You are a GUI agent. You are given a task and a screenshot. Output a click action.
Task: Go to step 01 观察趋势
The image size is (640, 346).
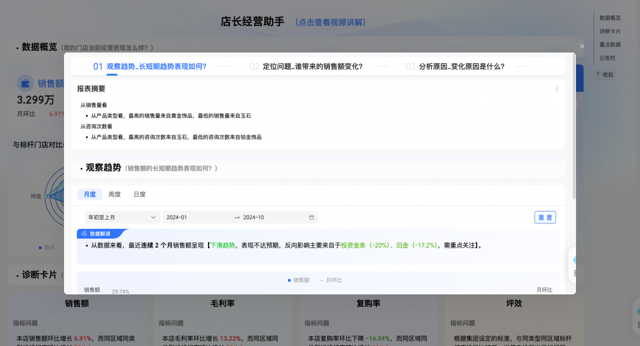150,66
